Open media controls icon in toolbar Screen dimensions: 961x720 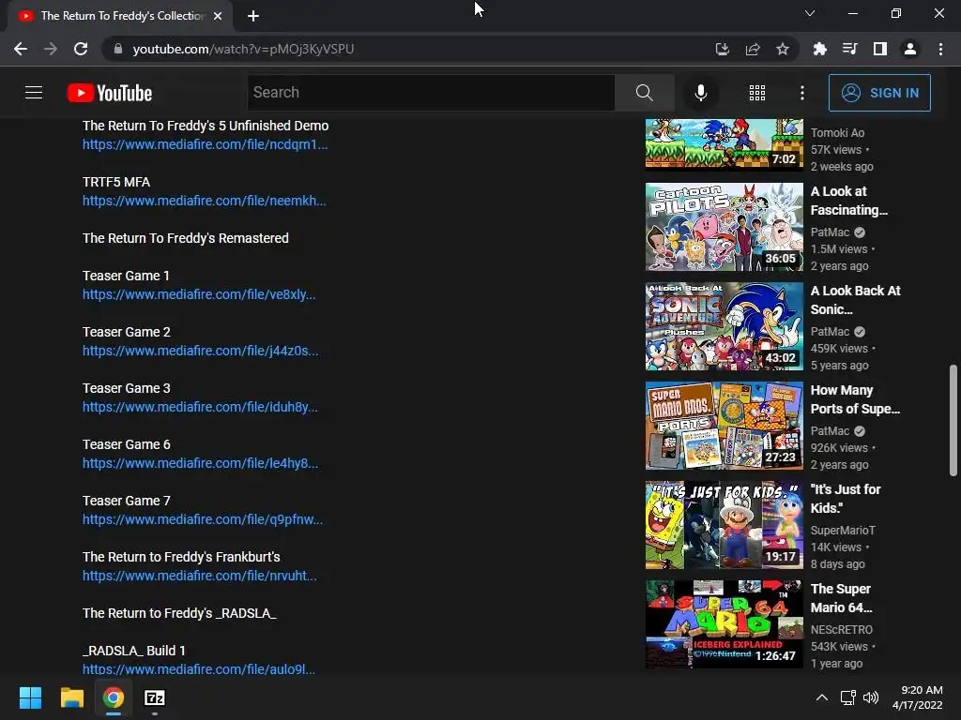pos(850,49)
